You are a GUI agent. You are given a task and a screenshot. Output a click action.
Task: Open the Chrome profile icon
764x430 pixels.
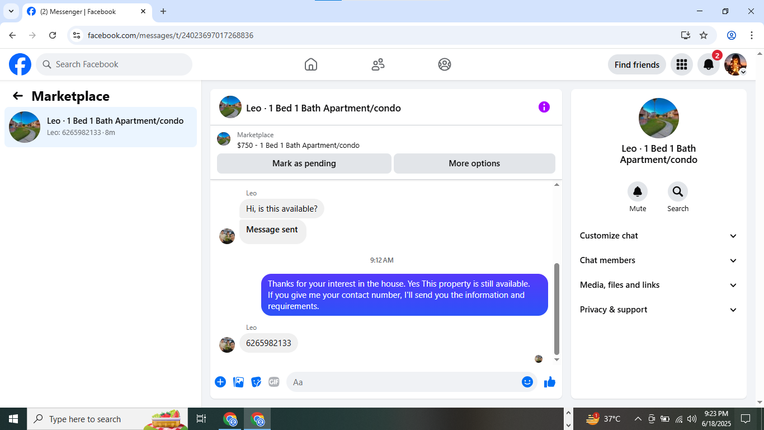click(732, 35)
